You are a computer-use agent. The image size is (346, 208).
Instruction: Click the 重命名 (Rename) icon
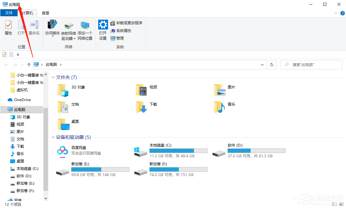point(34,28)
